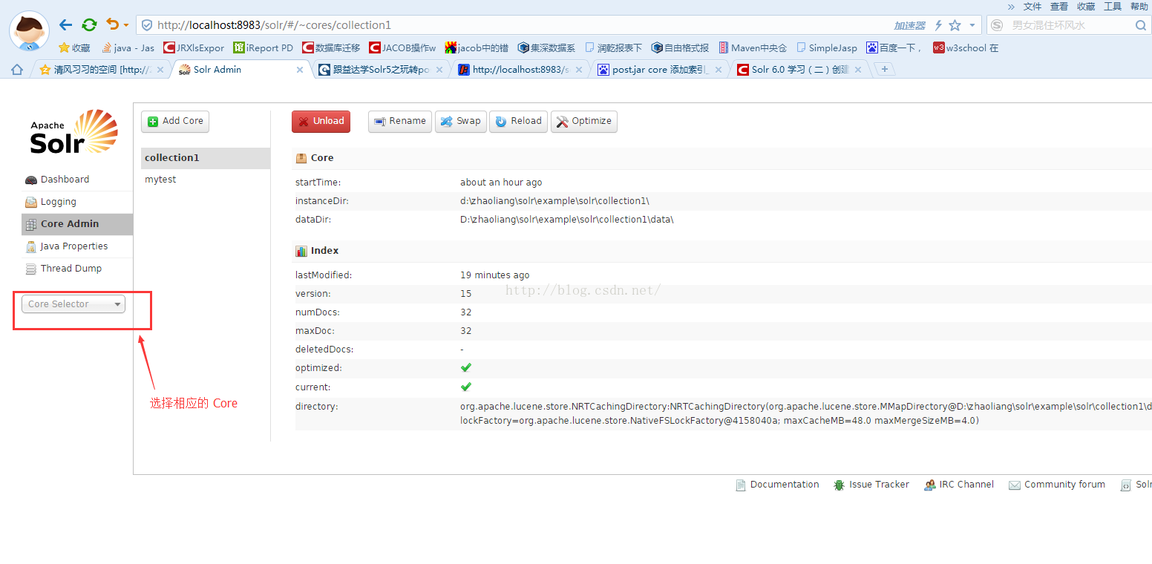Open the IRC Channel footer link
This screenshot has height=564, width=1152.
(x=959, y=485)
